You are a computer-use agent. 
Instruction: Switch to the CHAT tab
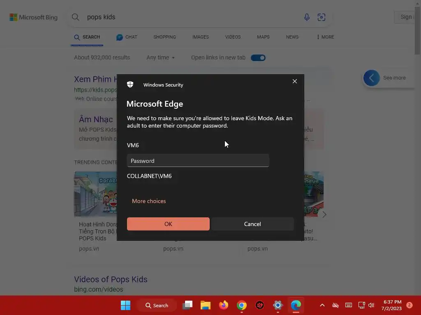(x=127, y=37)
